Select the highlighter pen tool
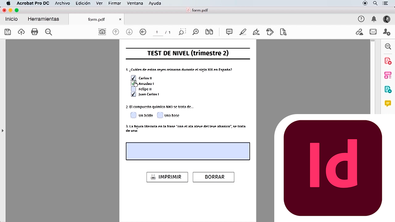The width and height of the screenshot is (395, 222). coord(243,32)
